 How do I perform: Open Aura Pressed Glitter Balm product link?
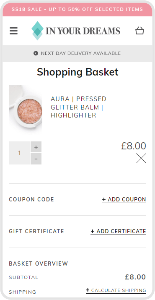79,107
